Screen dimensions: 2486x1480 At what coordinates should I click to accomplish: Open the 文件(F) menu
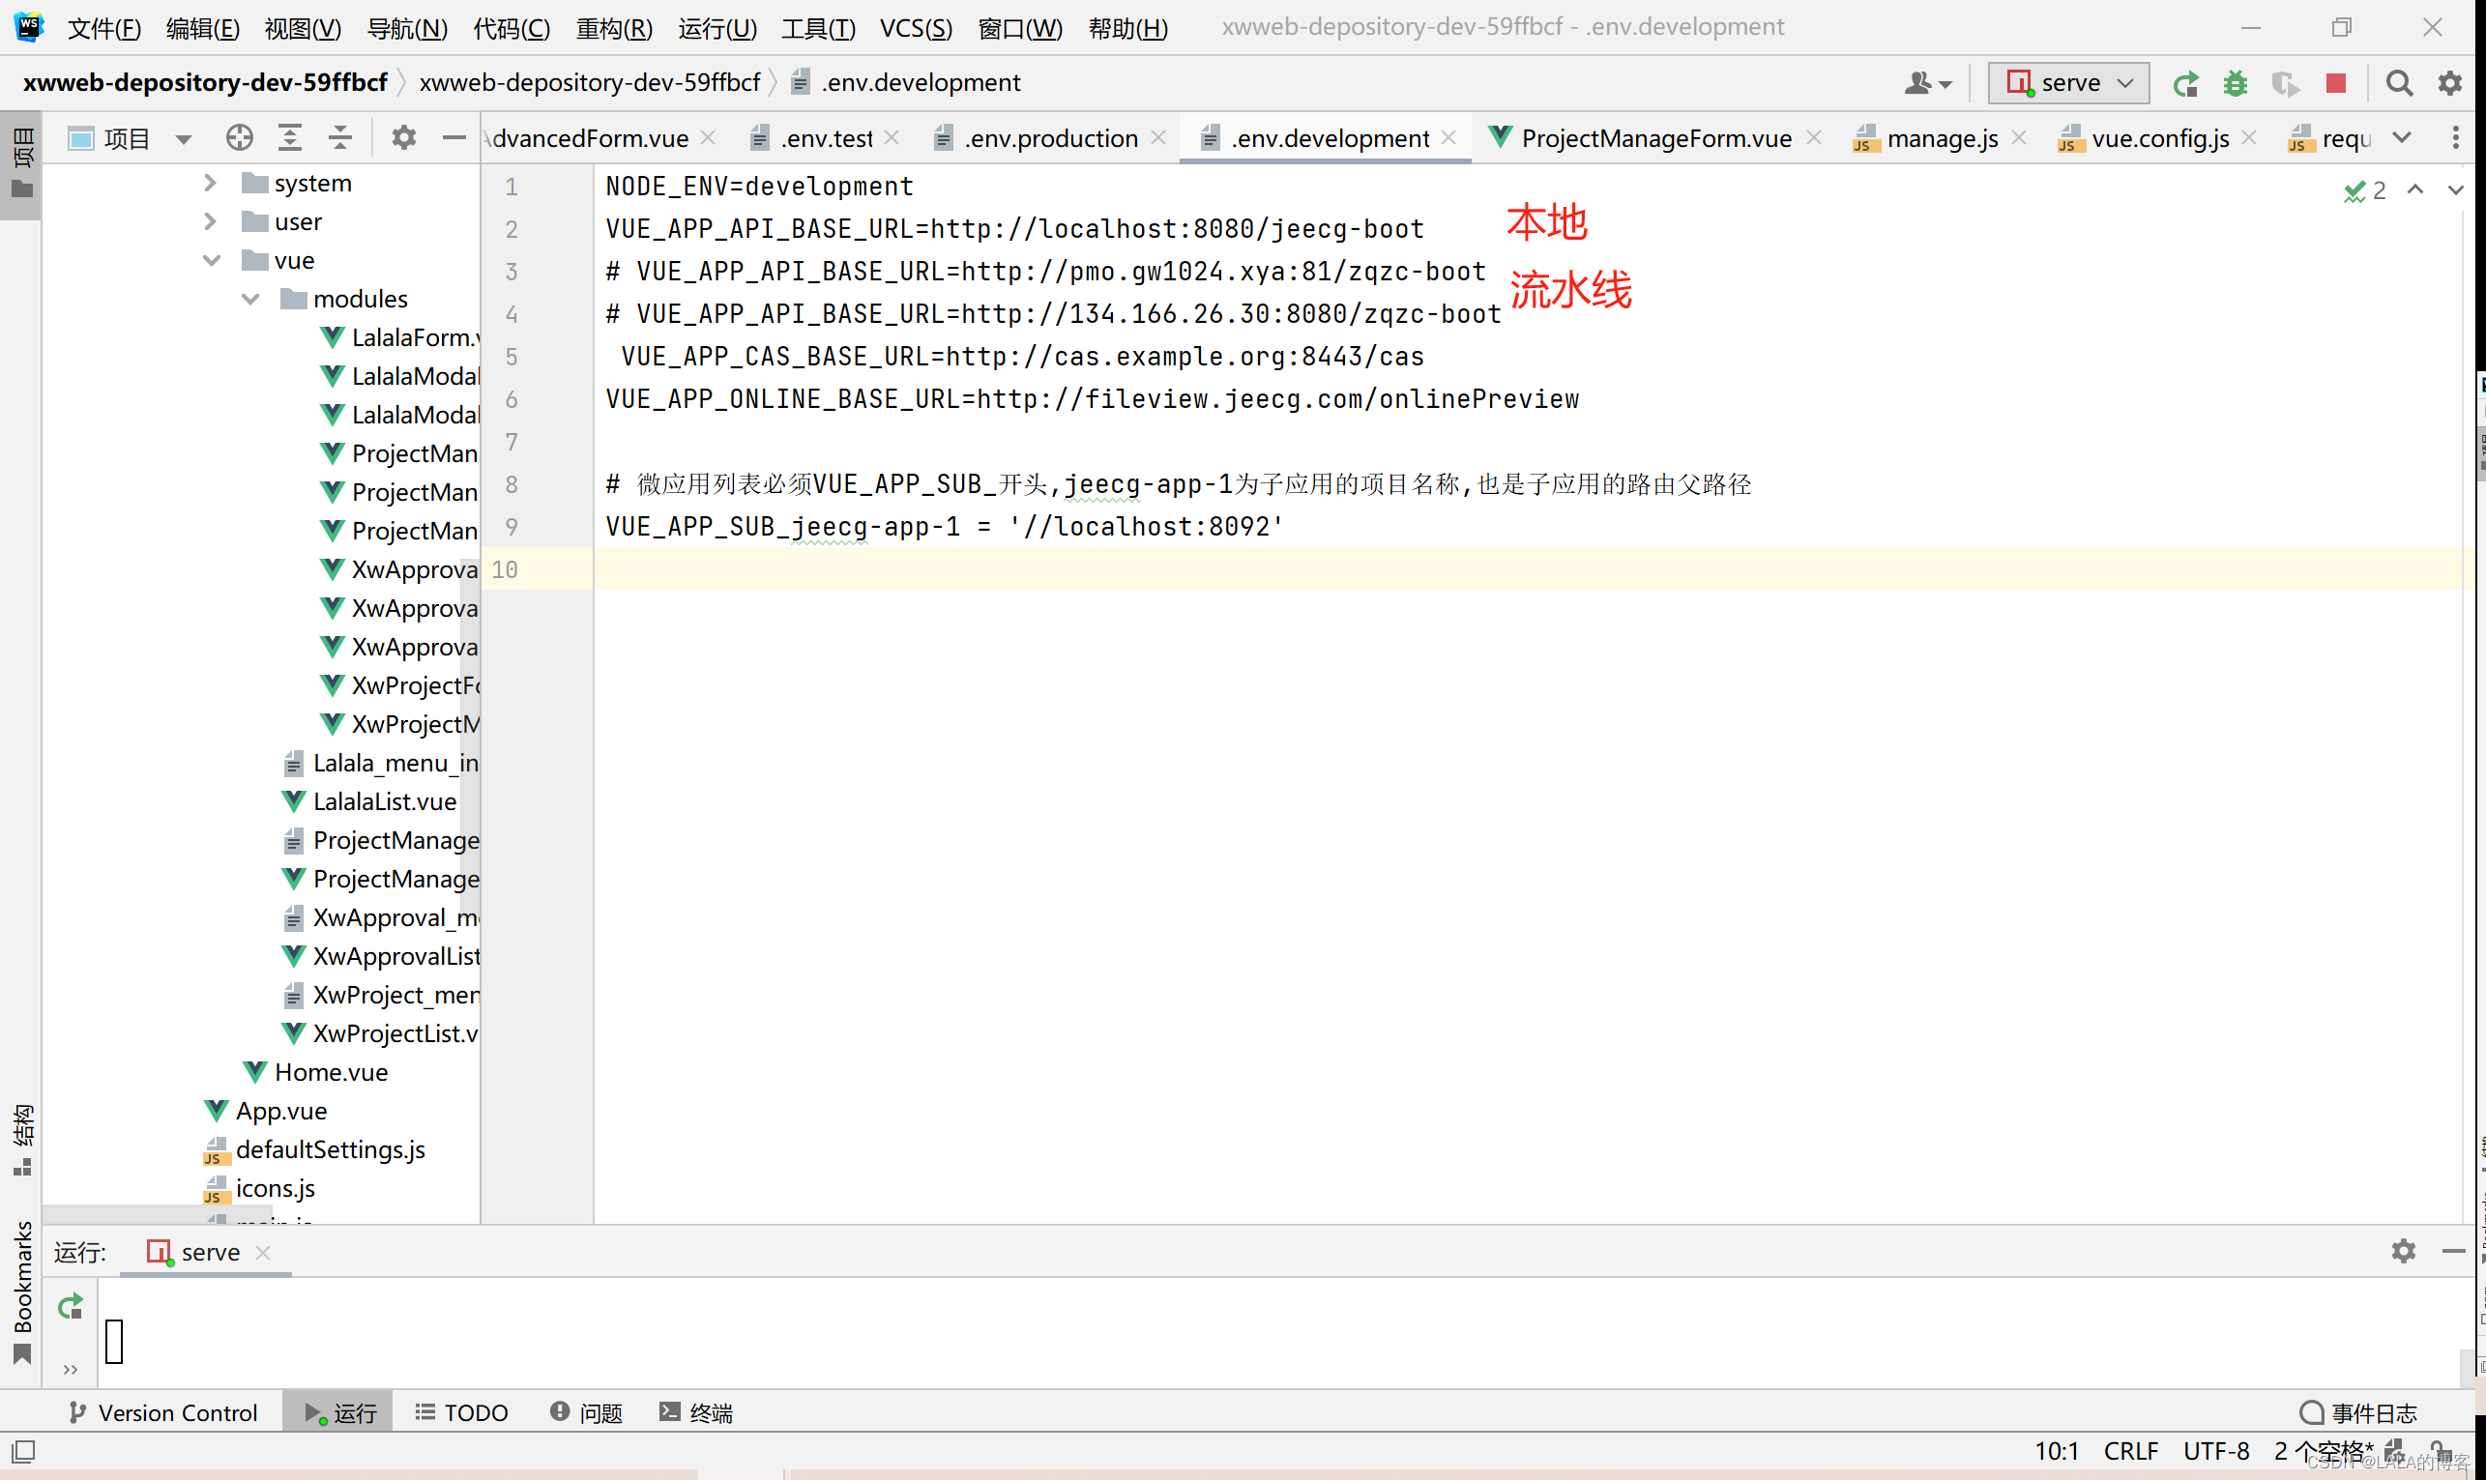(103, 28)
